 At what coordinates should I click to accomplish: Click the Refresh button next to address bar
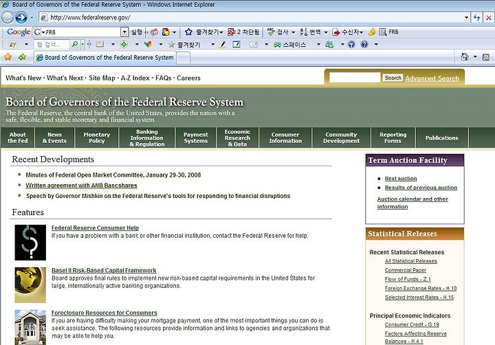476,17
